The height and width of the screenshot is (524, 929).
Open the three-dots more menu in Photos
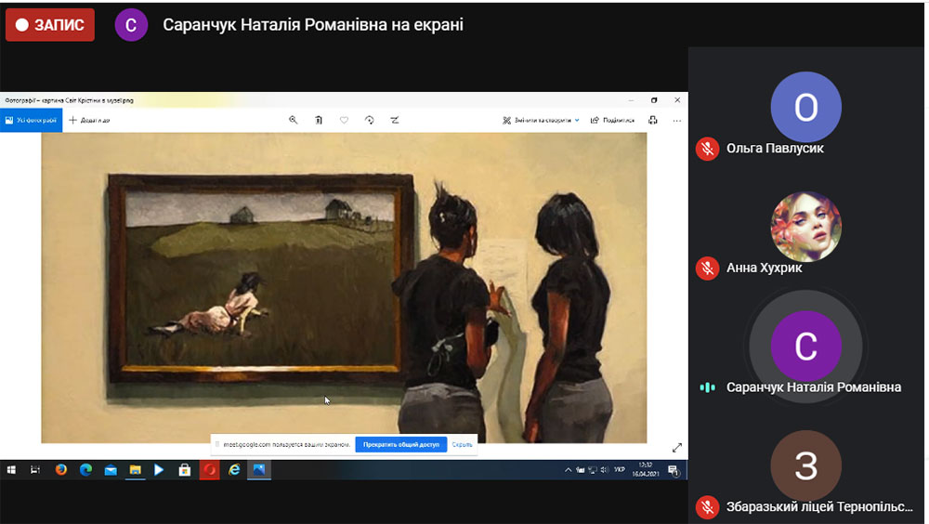click(x=677, y=121)
